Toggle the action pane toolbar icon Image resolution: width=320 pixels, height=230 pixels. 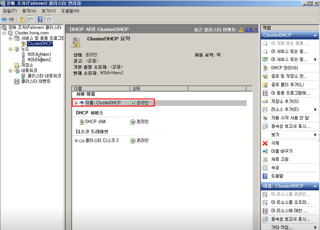tap(49, 19)
